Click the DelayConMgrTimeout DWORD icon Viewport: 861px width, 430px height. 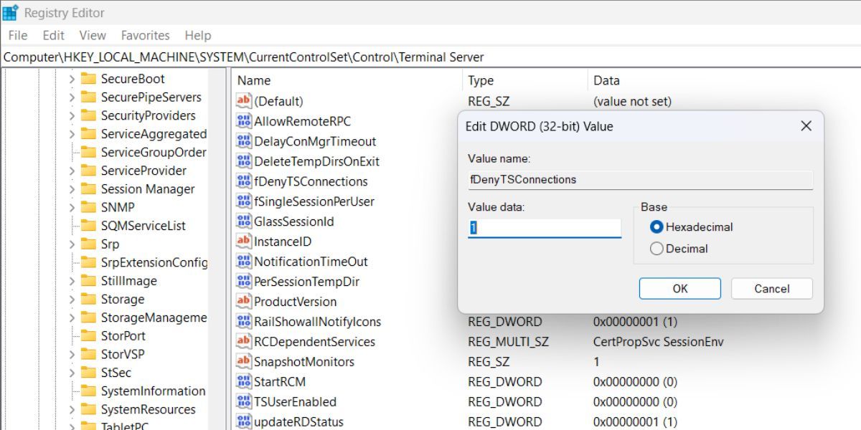[244, 141]
